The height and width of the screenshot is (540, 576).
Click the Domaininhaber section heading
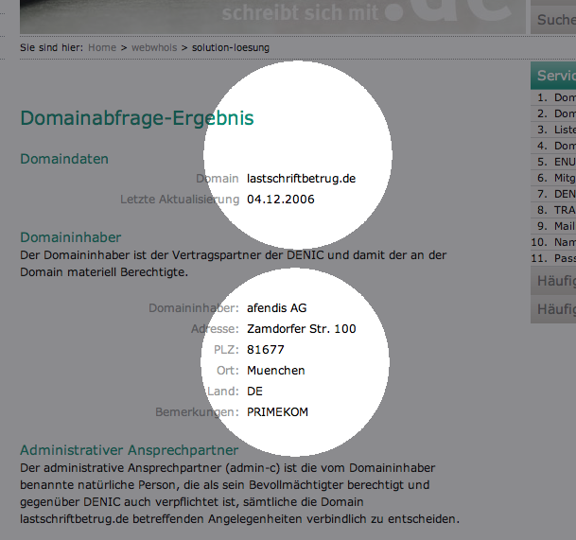[71, 237]
